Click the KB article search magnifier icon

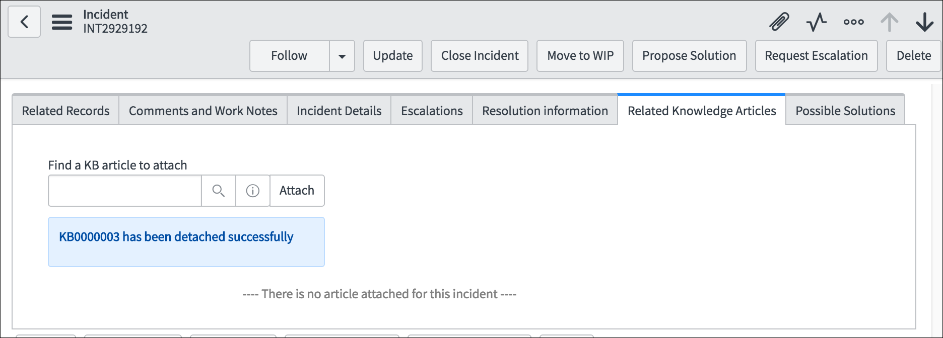pyautogui.click(x=219, y=191)
